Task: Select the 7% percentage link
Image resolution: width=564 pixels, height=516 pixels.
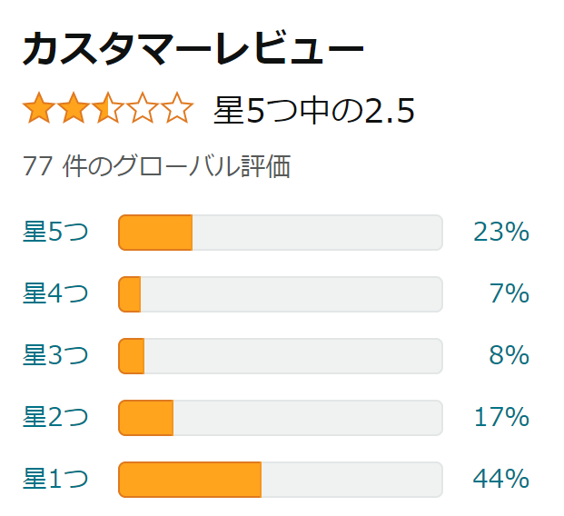Action: tap(509, 293)
